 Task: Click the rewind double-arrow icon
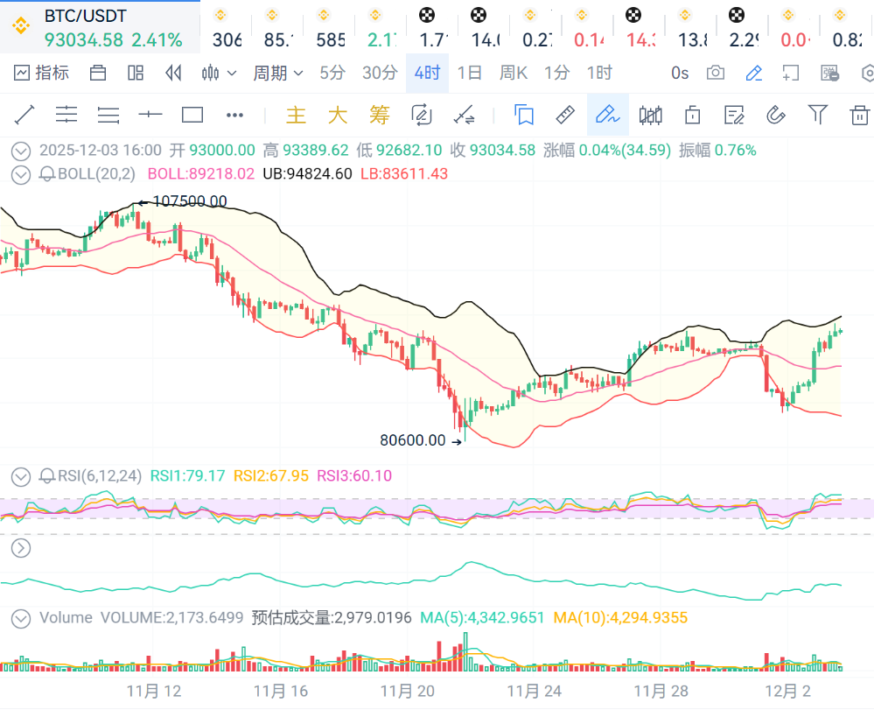[173, 73]
